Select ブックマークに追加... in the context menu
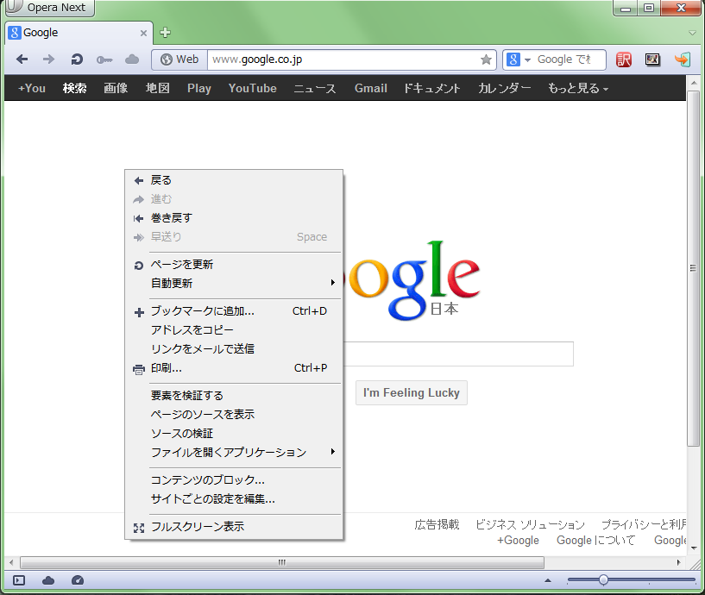The width and height of the screenshot is (705, 595). pyautogui.click(x=234, y=311)
